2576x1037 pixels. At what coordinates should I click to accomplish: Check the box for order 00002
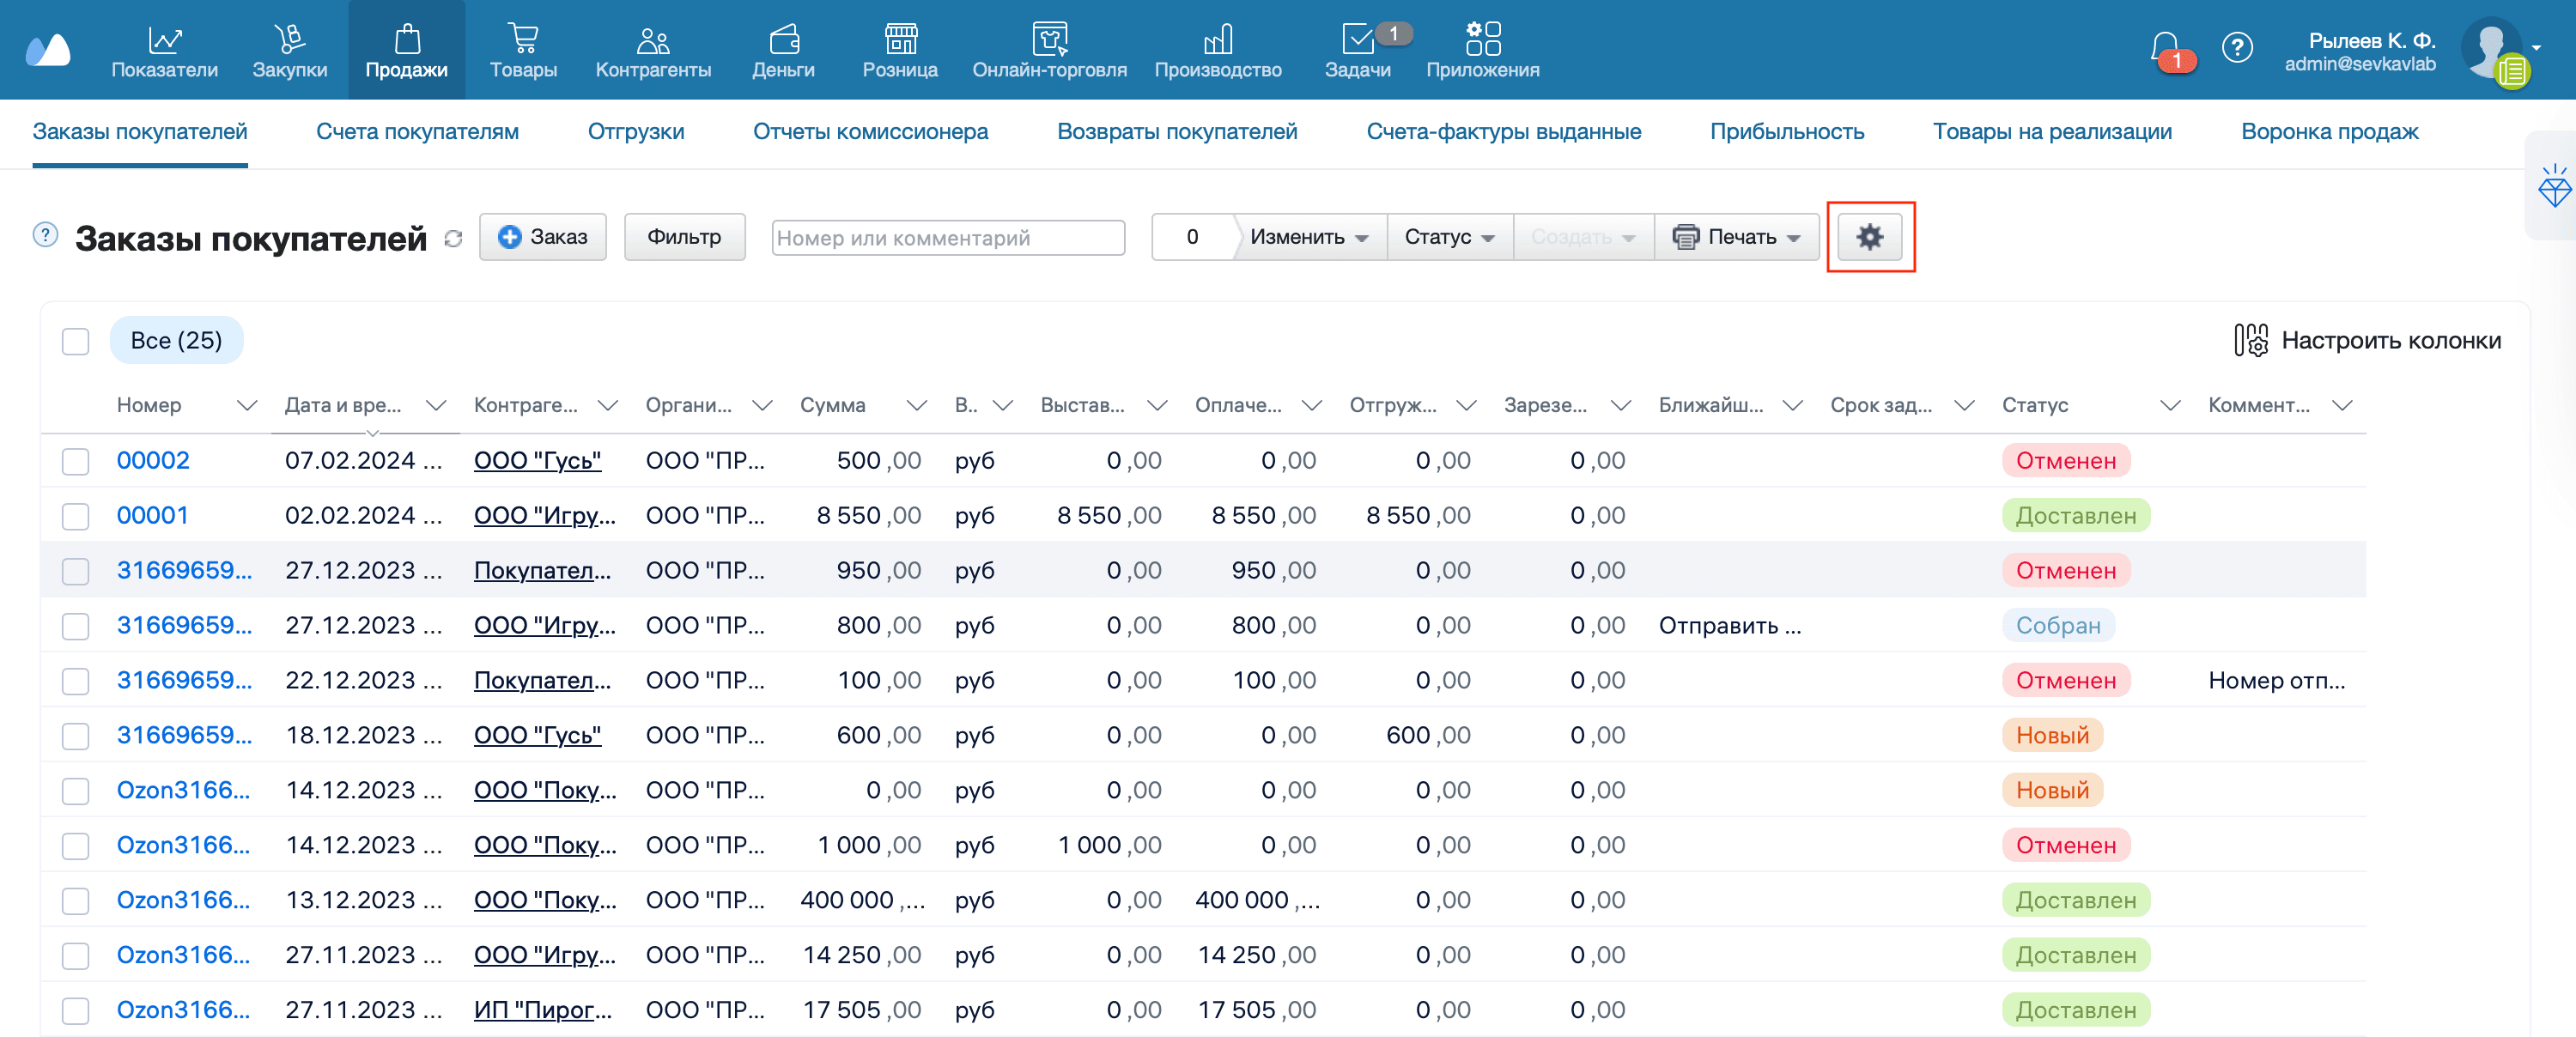pos(76,461)
